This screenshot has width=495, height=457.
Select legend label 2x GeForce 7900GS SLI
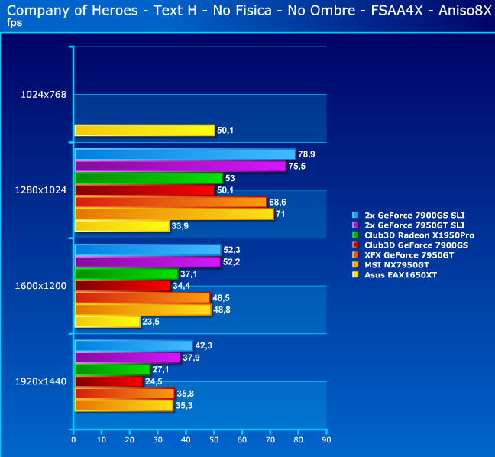click(x=415, y=216)
